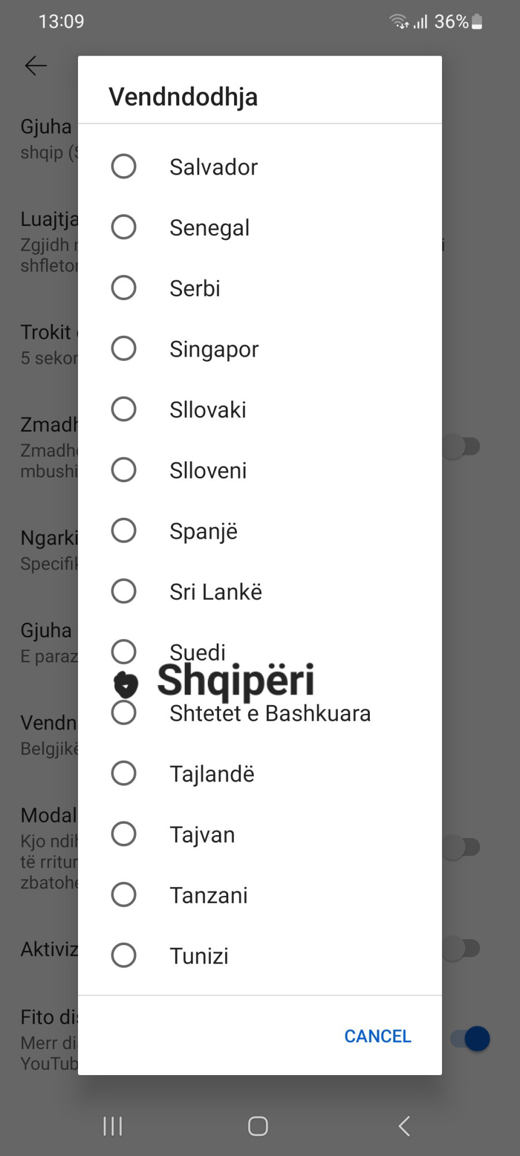Select the Senegal radio button
Image resolution: width=520 pixels, height=1156 pixels.
(x=124, y=227)
